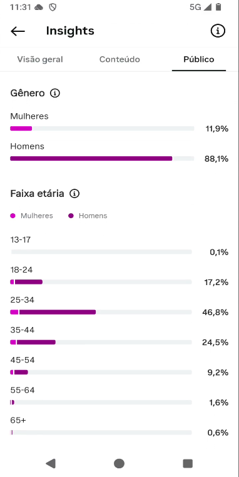The height and width of the screenshot is (477, 239).
Task: Tap the 45-54 age group bar
Action: tap(101, 372)
